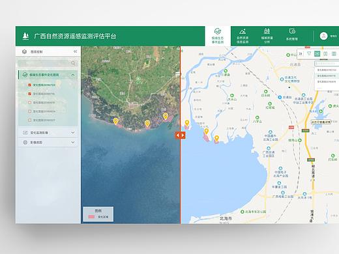This screenshot has height=254, width=339.
Task: Check the third 变化图斑 layer checkbox
Action: click(x=30, y=102)
